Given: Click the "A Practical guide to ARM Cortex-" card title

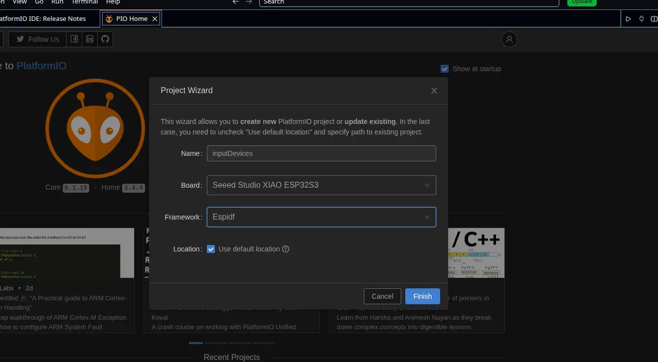Looking at the screenshot, I should click(78, 298).
